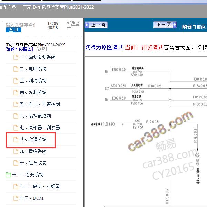Image resolution: width=207 pixels, height=207 pixels.
Task: Click page icon beside 三、制动系统
Action: (16, 81)
